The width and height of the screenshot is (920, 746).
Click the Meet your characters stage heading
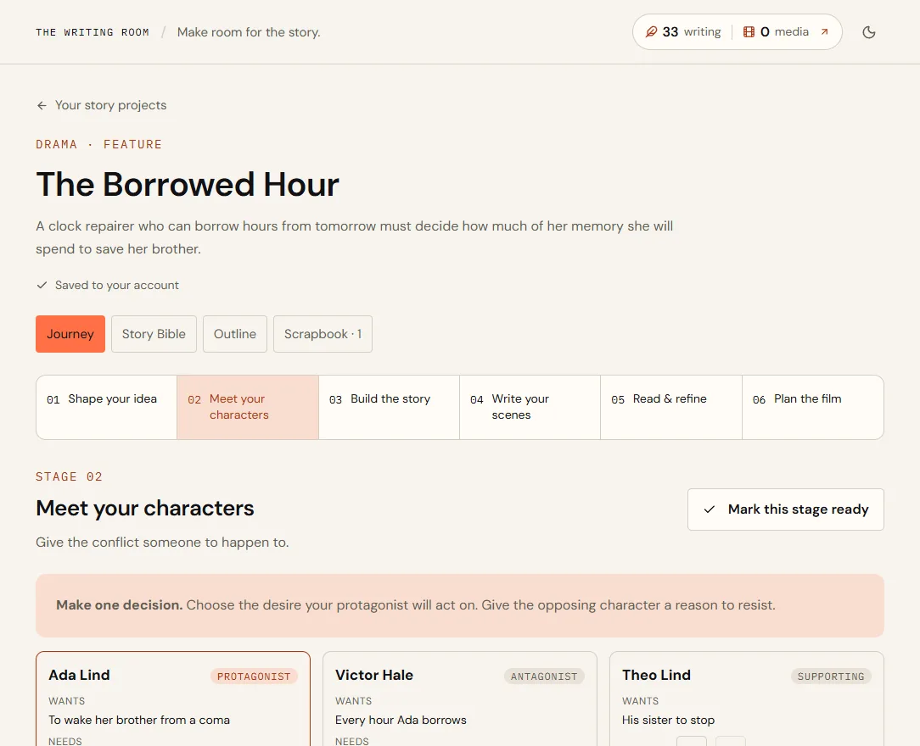click(x=145, y=508)
